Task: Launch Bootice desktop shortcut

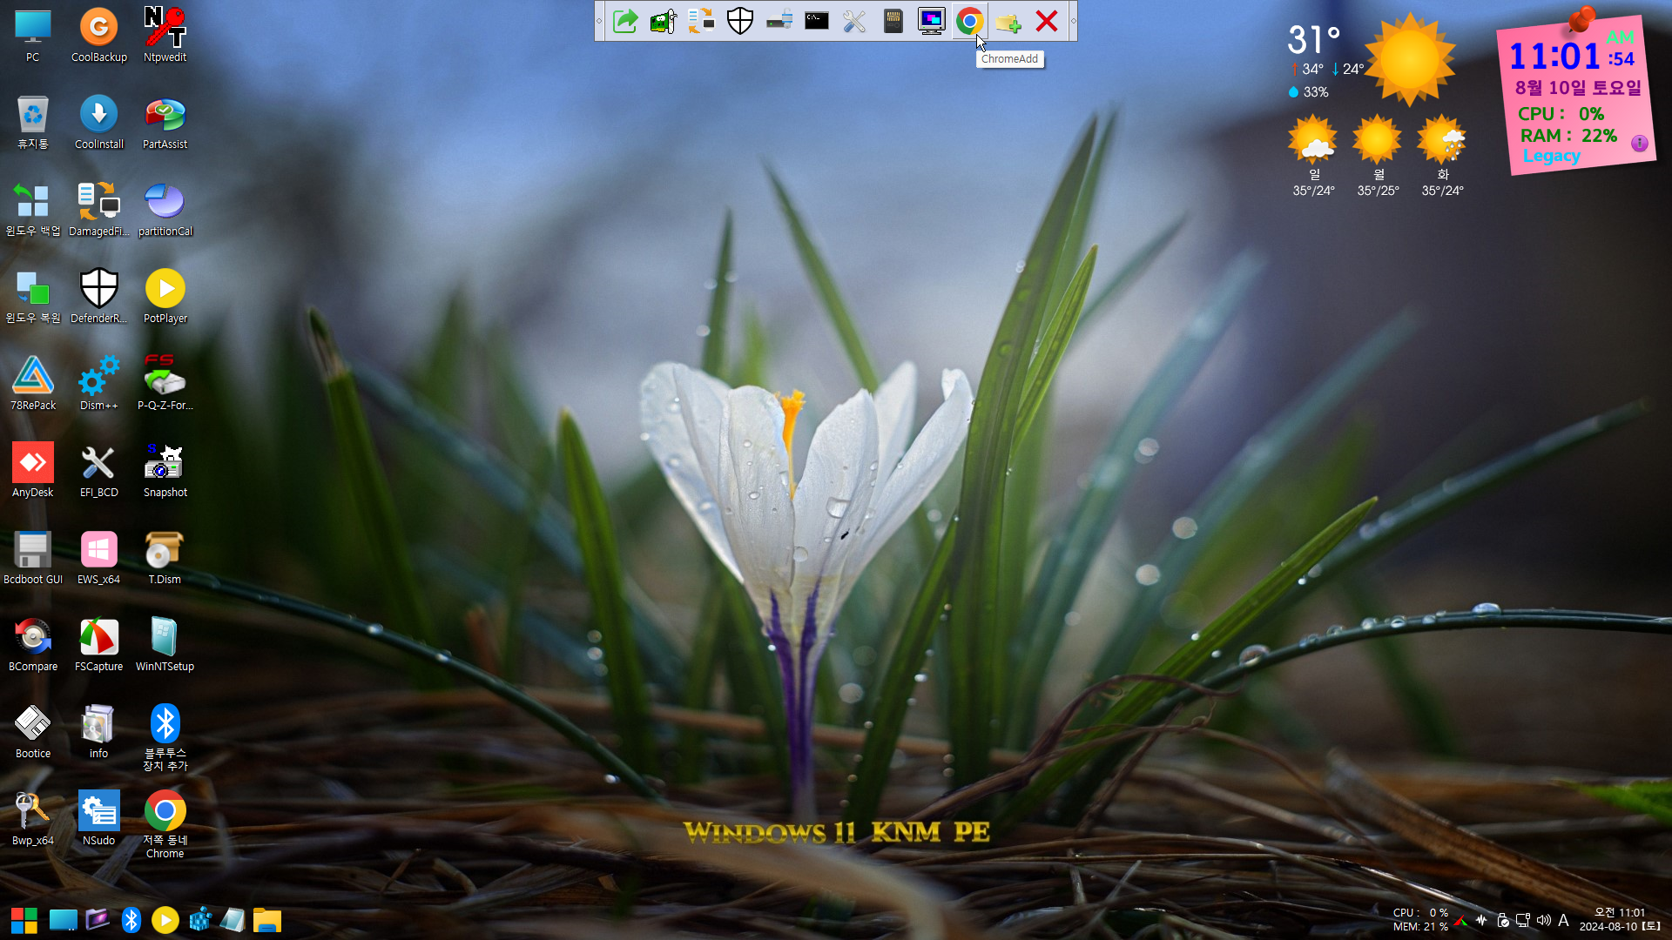Action: click(33, 731)
